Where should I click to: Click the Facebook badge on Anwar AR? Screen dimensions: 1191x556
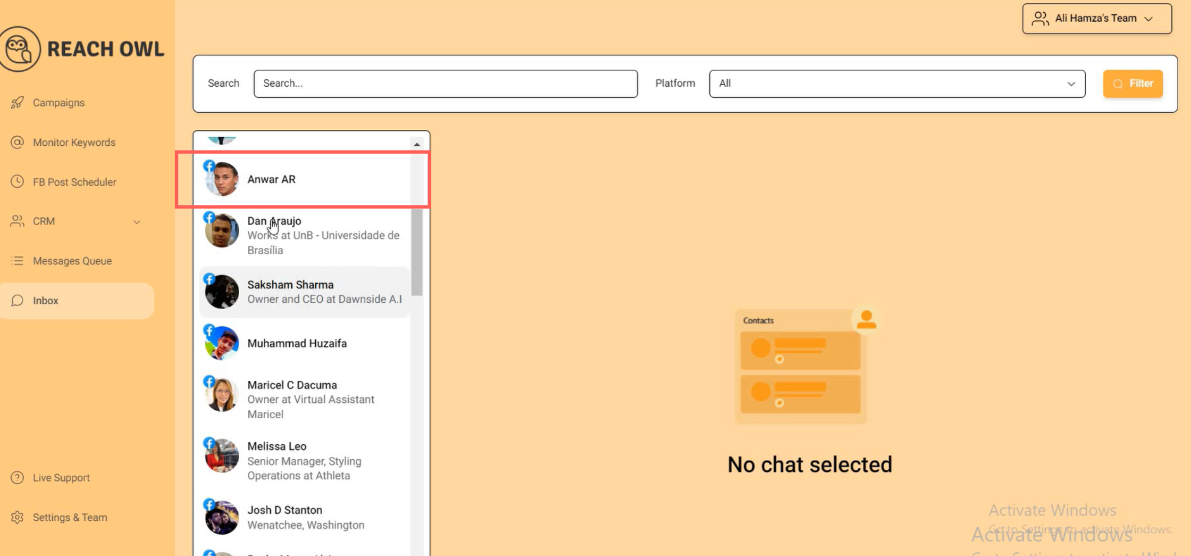point(209,165)
